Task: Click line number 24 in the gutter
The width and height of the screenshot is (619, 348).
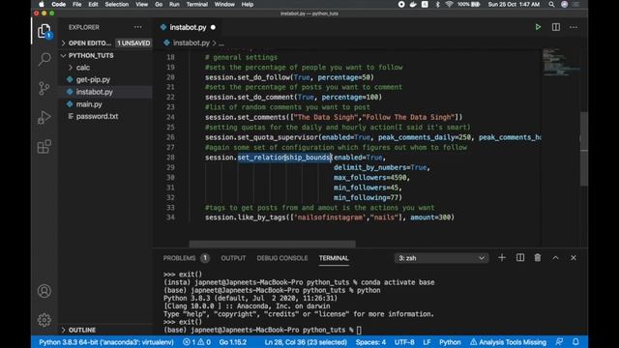Action: tap(170, 117)
